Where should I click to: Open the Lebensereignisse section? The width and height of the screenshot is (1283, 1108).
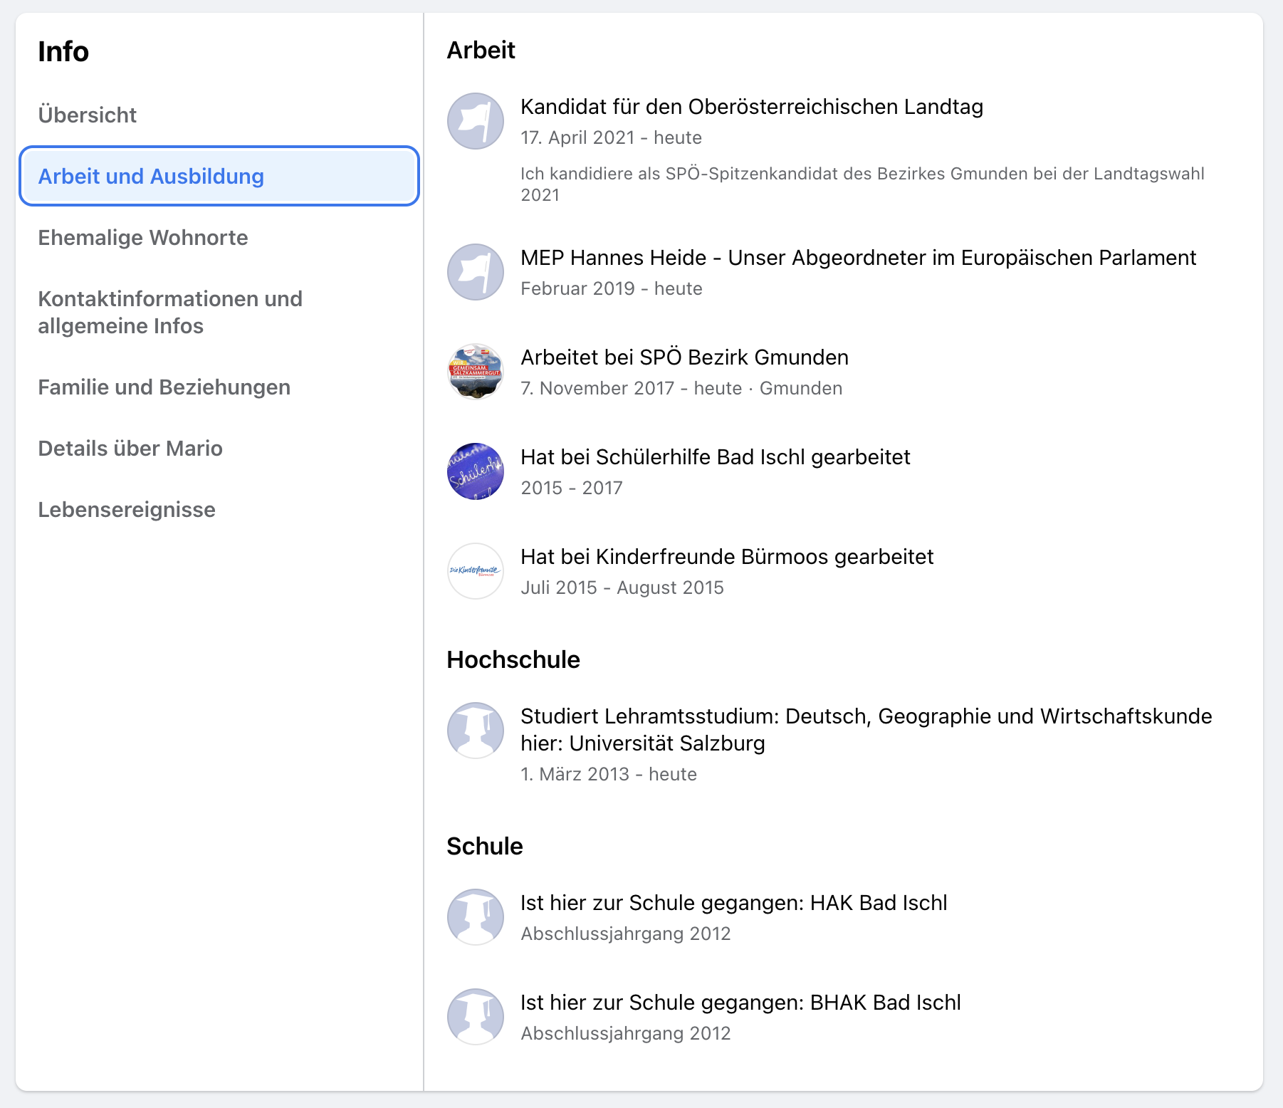[x=219, y=509]
